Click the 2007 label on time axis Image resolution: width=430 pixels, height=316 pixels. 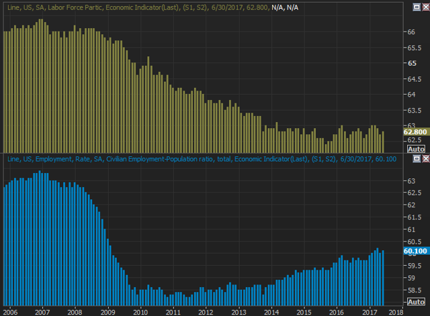[x=42, y=312]
